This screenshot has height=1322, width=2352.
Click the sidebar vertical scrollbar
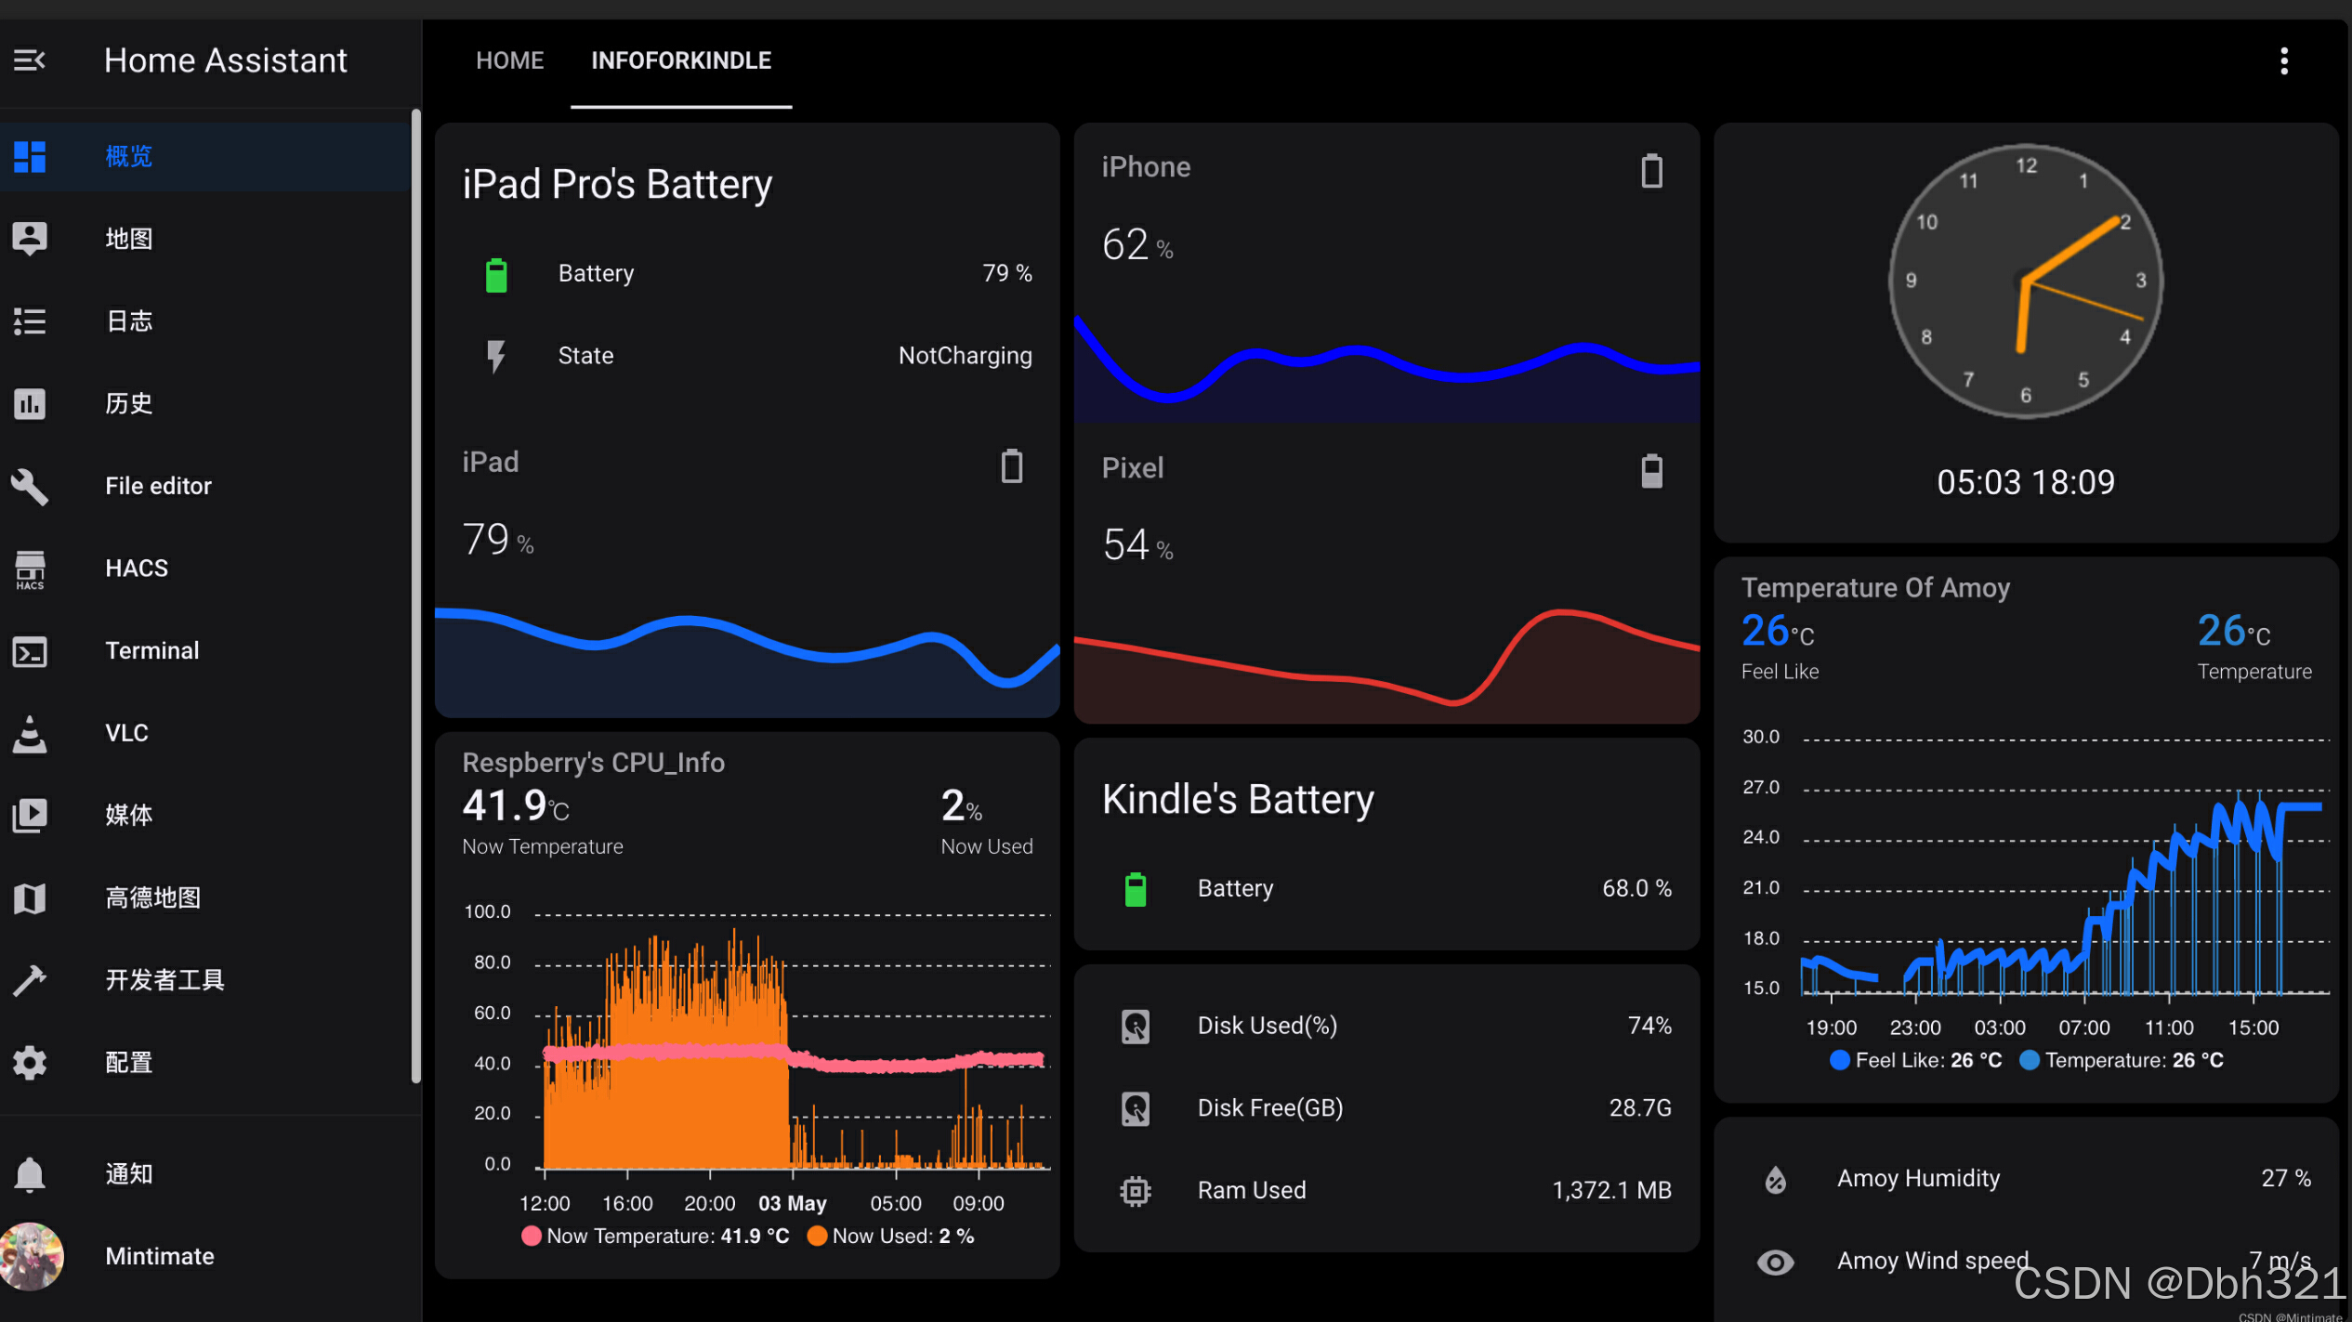tap(415, 595)
